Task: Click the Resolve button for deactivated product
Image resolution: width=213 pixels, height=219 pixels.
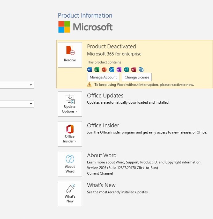Action: coord(70,55)
